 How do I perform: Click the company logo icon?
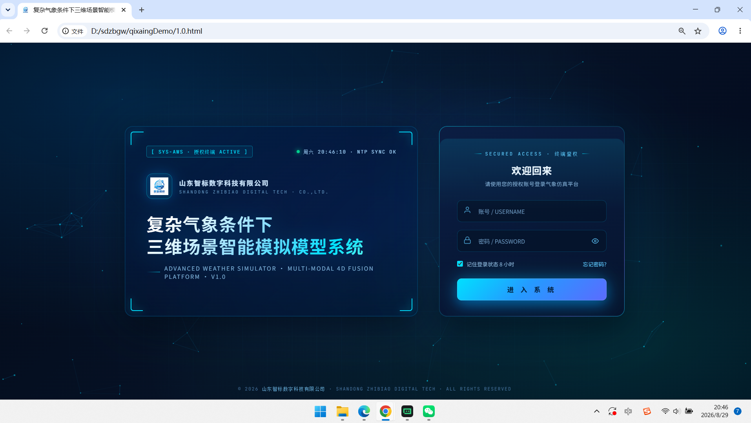tap(159, 186)
